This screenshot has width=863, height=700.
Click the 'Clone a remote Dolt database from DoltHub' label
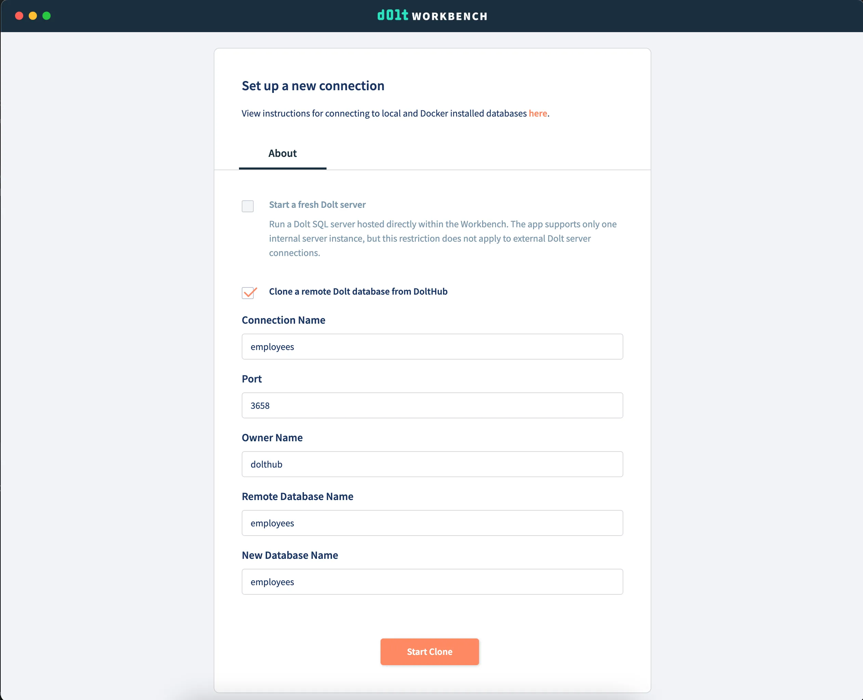(358, 292)
